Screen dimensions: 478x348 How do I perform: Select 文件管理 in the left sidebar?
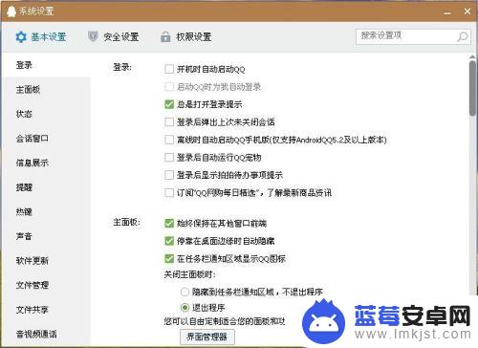[x=46, y=285]
